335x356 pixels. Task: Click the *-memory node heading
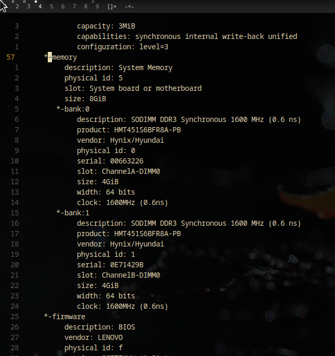pos(61,57)
